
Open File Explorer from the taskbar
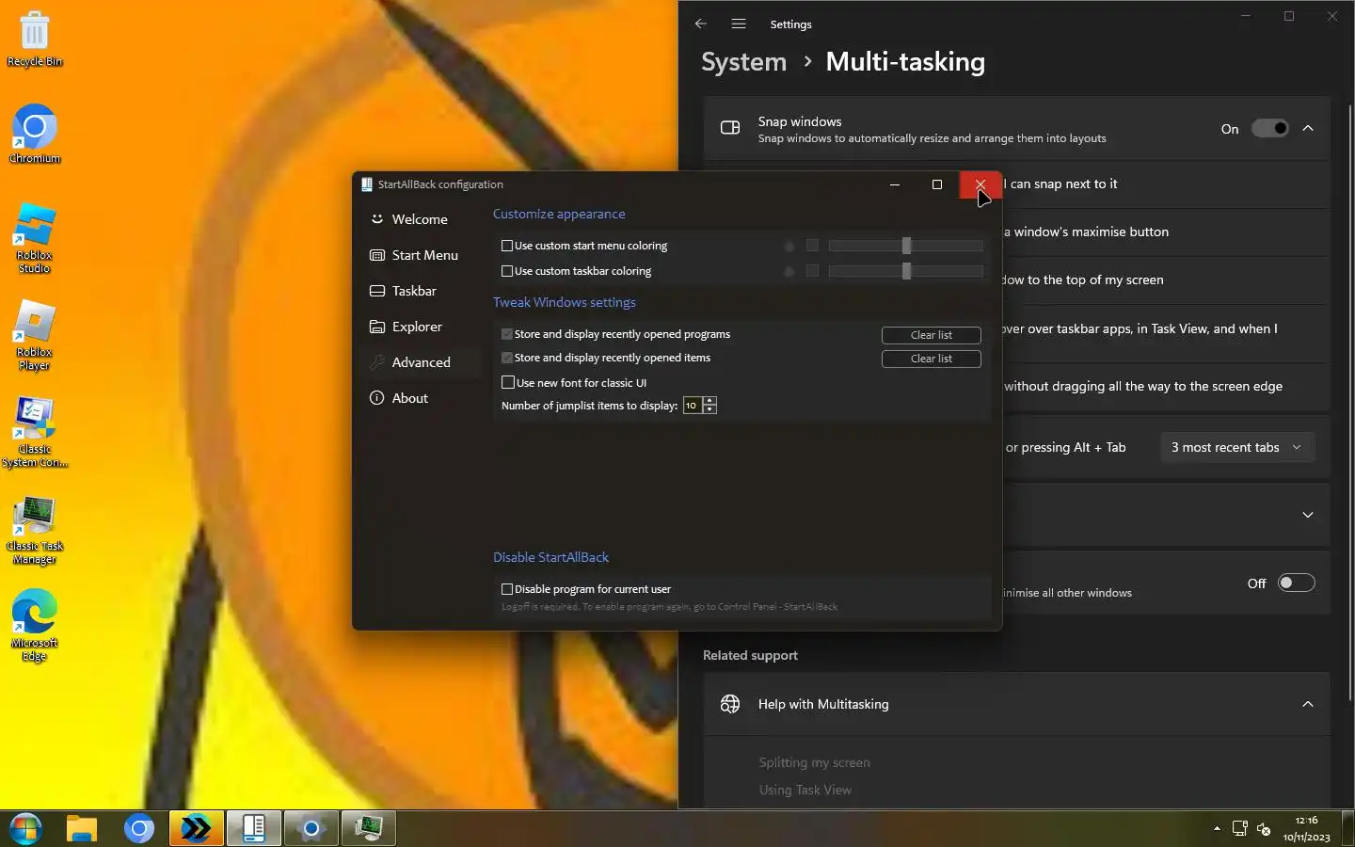tap(83, 829)
